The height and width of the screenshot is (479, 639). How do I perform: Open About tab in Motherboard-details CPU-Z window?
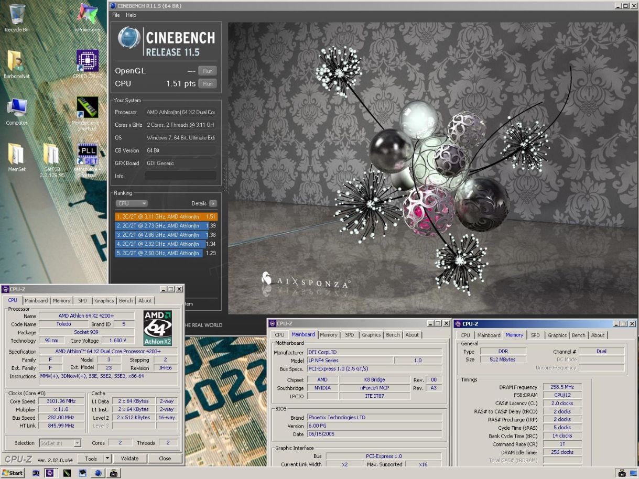point(412,335)
